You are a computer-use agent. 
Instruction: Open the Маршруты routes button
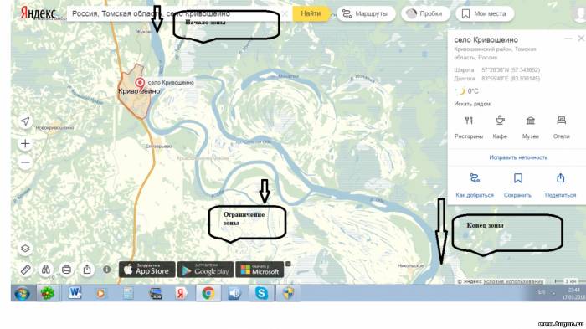366,14
